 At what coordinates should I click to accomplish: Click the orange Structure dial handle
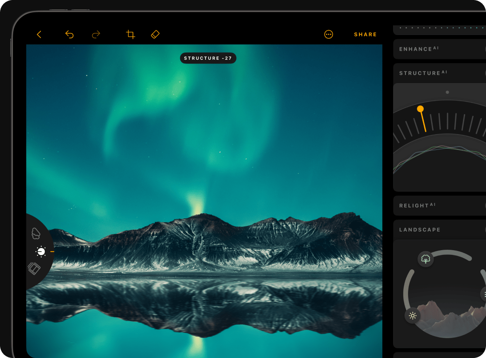point(420,109)
